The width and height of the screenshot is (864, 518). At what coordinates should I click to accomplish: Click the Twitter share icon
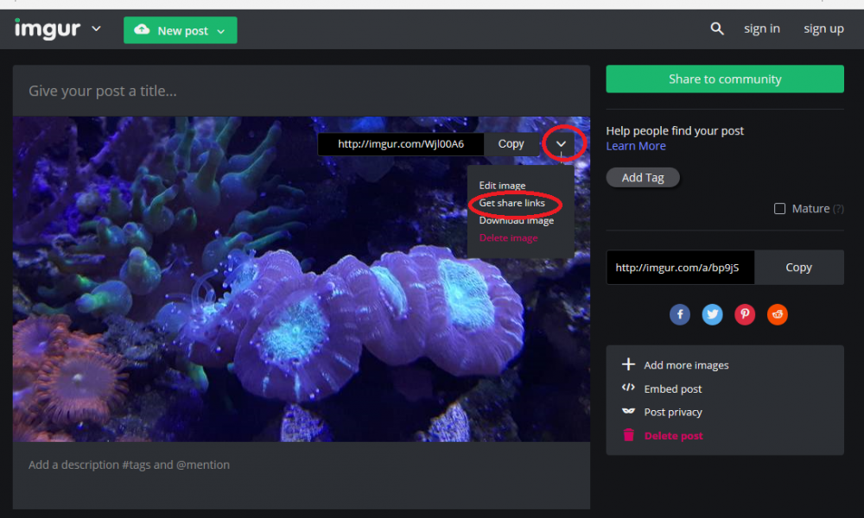click(713, 315)
